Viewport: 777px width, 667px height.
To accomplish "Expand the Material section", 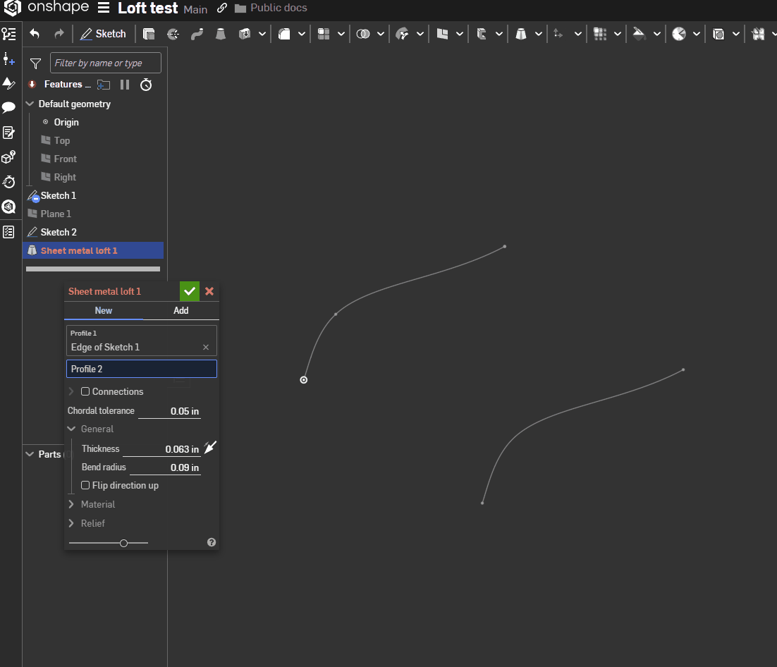I will pos(71,504).
